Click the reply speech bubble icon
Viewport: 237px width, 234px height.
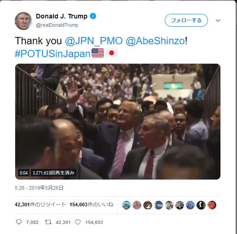pos(19,222)
